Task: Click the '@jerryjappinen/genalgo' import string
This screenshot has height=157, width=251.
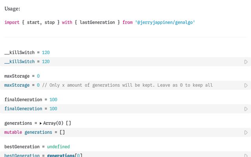Action: point(165,22)
